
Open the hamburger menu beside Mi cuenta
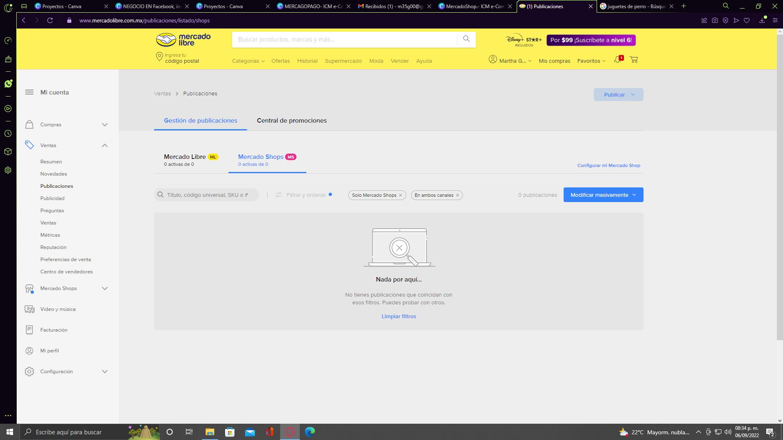(29, 92)
